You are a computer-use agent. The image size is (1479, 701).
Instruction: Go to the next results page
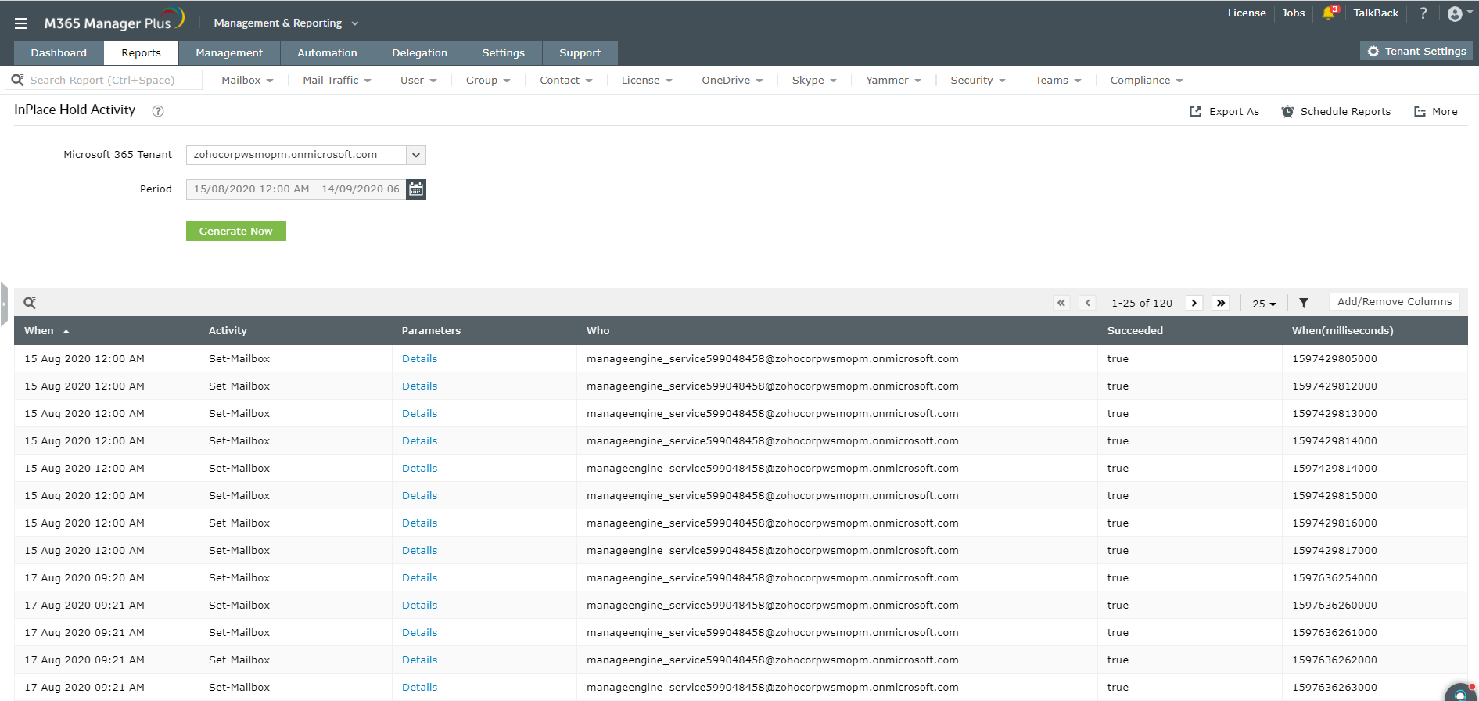[1194, 303]
